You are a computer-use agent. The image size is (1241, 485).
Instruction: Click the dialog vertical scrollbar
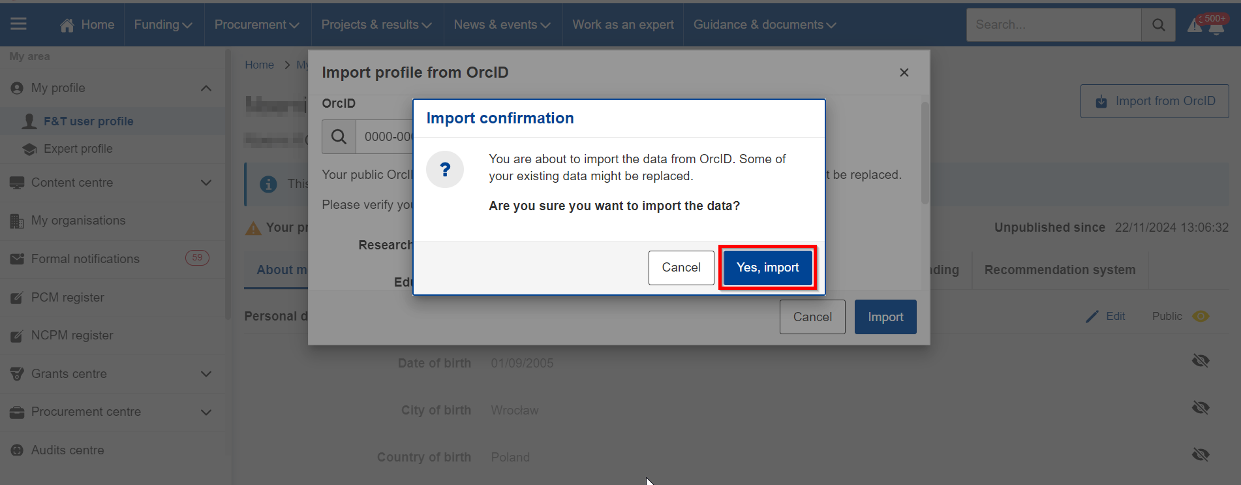pyautogui.click(x=925, y=153)
